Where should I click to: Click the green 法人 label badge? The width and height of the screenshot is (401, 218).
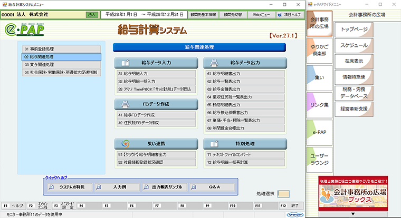coord(92,15)
